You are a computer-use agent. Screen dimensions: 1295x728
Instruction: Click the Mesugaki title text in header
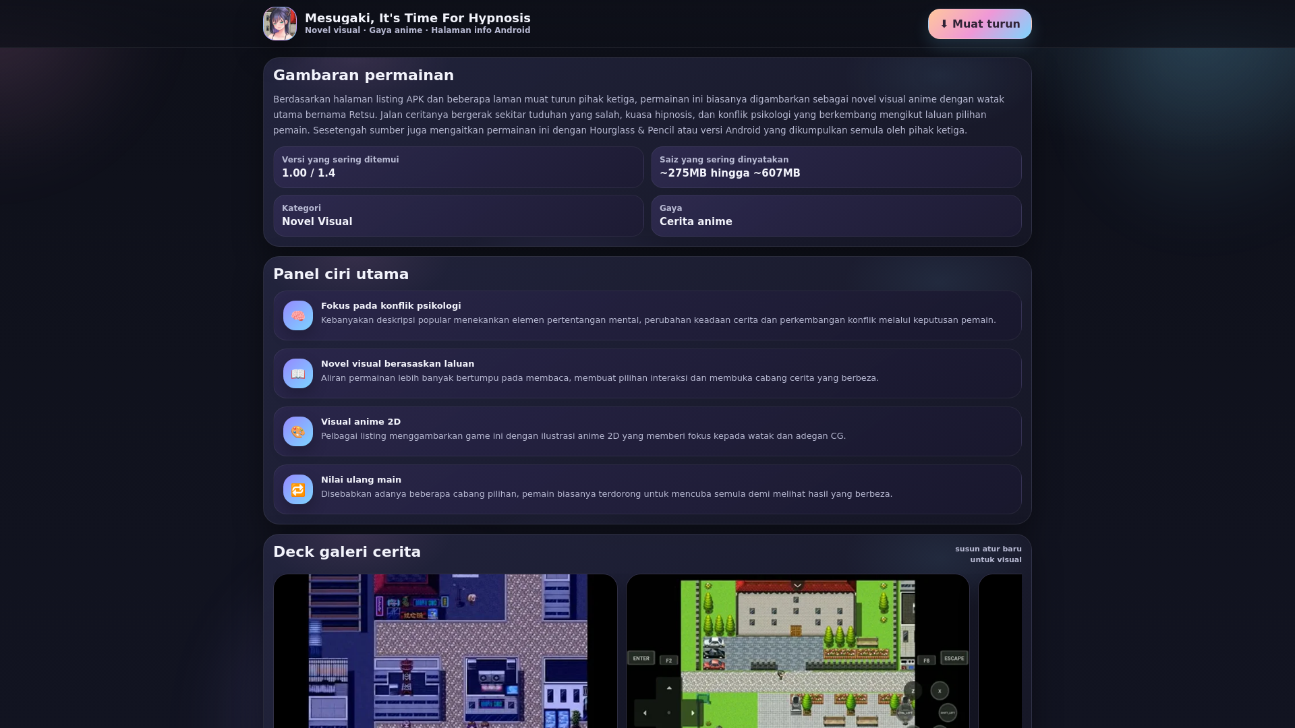[x=418, y=18]
